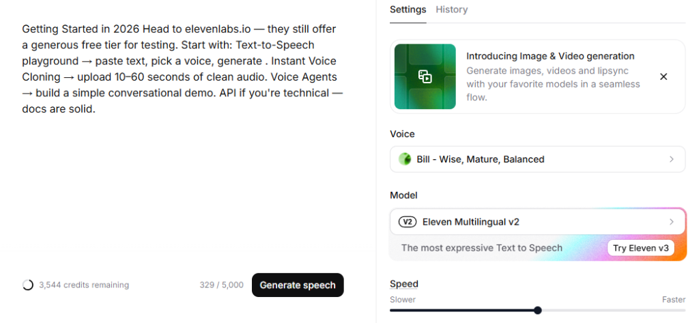Click the V2 model badge icon

[x=408, y=222]
